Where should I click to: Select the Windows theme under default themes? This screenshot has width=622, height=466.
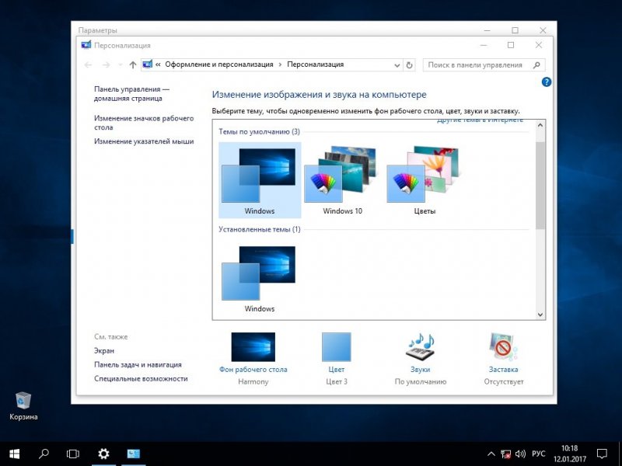pyautogui.click(x=260, y=180)
